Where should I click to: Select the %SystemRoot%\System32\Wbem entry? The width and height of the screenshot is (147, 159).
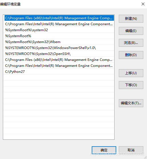click(59, 42)
